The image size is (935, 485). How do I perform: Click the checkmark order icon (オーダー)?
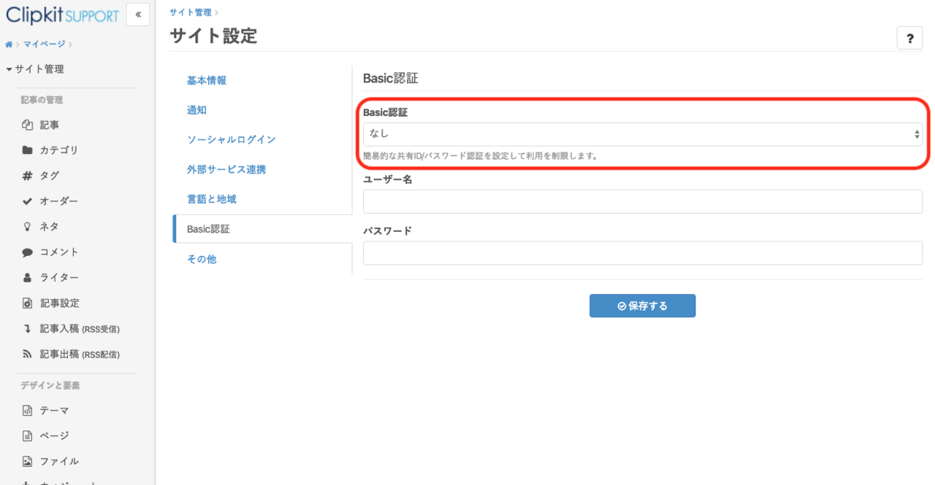click(x=28, y=201)
